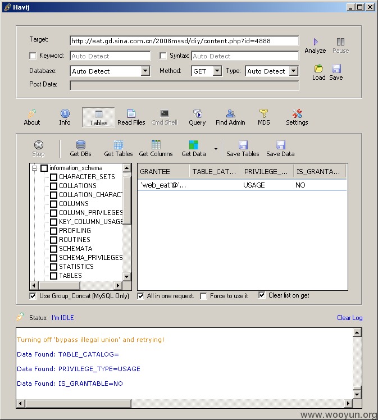Image resolution: width=378 pixels, height=420 pixels.
Task: Click the TABLE_CAT... column header
Action: coord(215,171)
